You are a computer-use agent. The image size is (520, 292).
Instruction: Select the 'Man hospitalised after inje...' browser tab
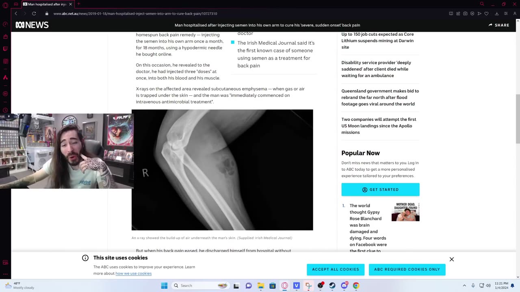[47, 4]
